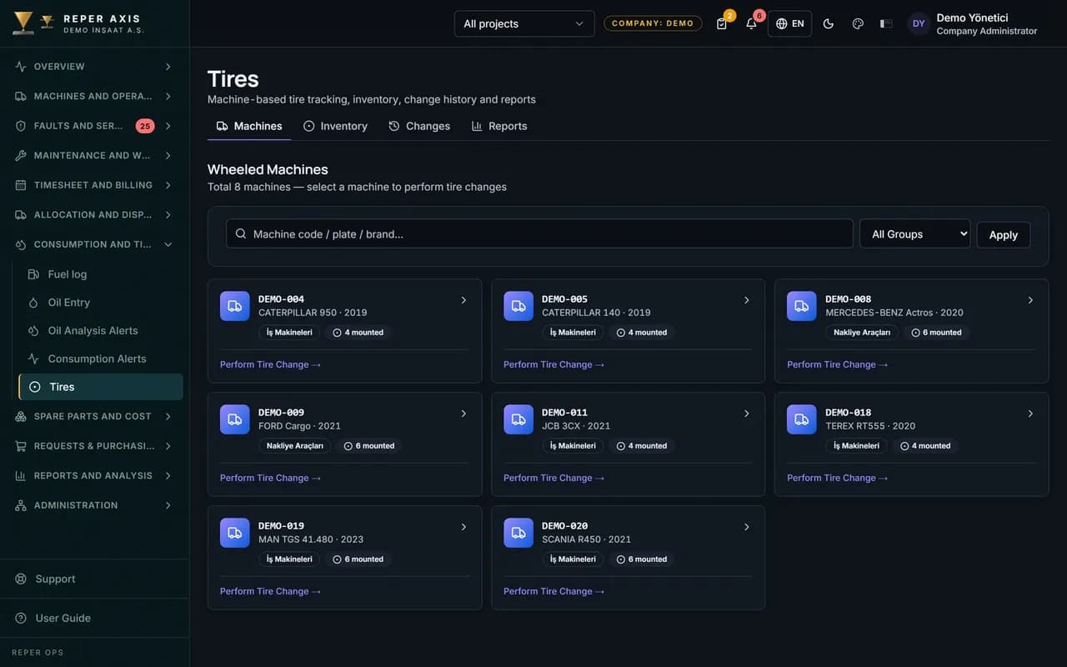Click Perform Tire Change for DEMO-009
This screenshot has height=667, width=1067.
[270, 478]
